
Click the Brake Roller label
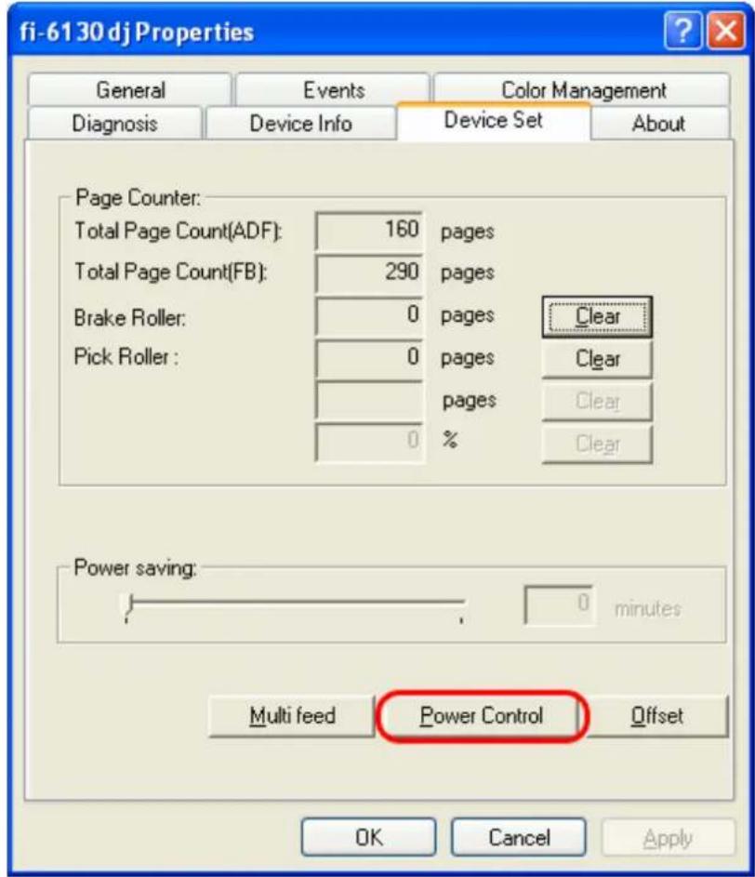[x=130, y=318]
